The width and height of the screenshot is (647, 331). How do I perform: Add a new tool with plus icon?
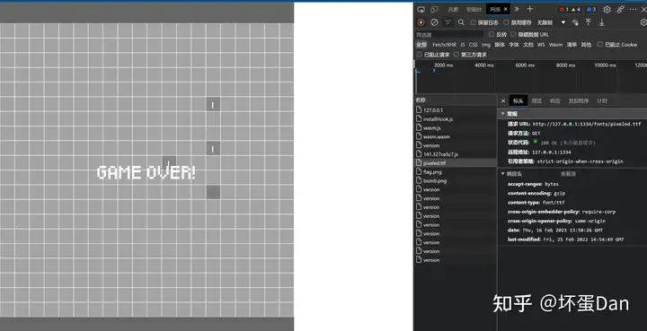point(530,9)
